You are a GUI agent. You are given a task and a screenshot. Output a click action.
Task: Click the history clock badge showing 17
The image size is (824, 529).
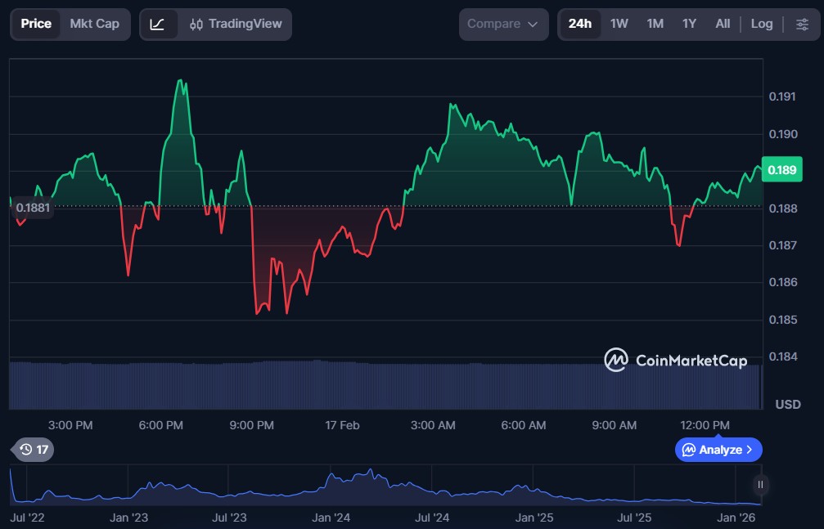(34, 449)
